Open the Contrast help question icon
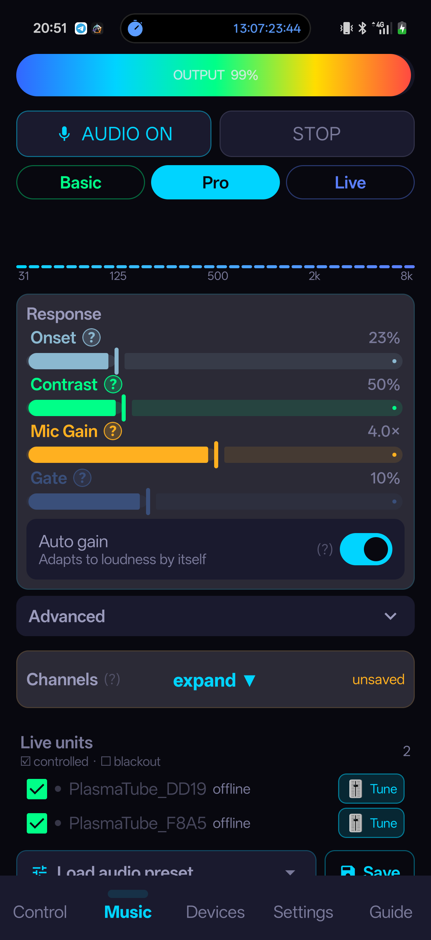Image resolution: width=431 pixels, height=940 pixels. (113, 384)
